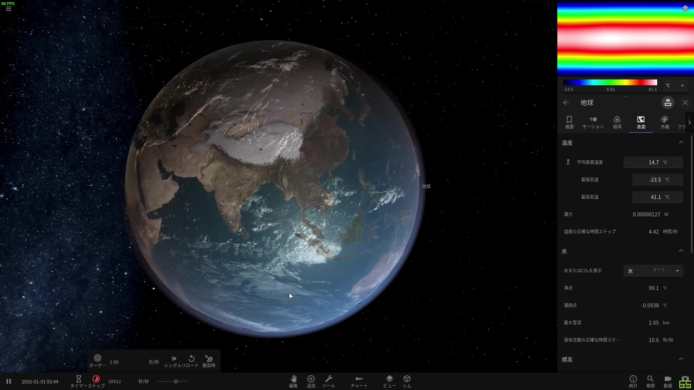Viewport: 694px width, 390px height.
Task: Switch to the 外観 (Appearance) tab
Action: [665, 122]
